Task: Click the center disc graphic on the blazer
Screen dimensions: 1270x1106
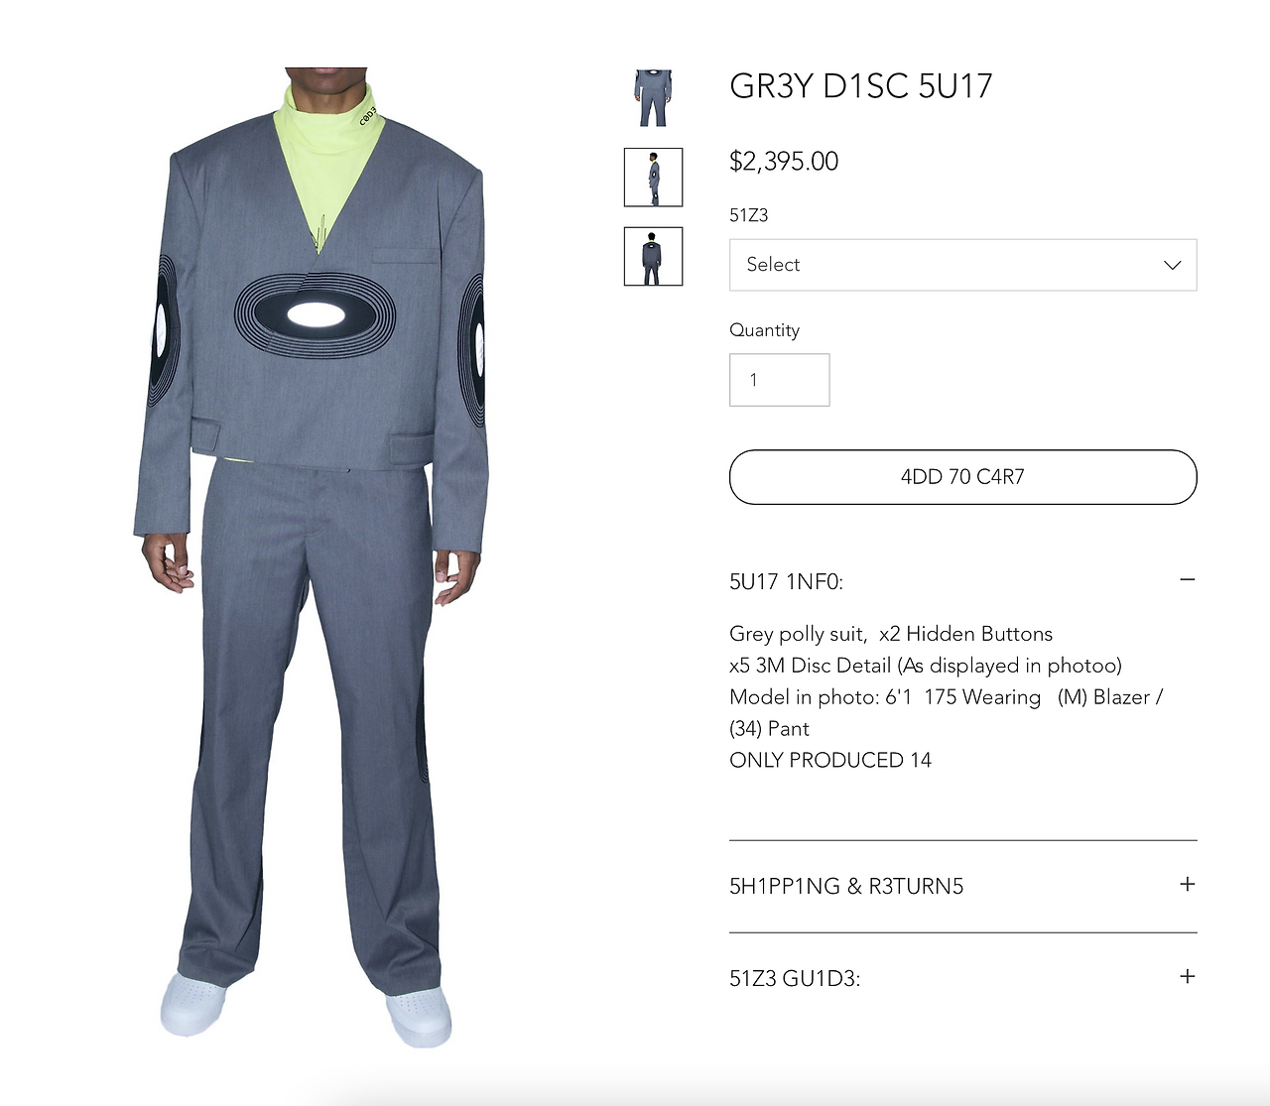Action: (x=316, y=314)
